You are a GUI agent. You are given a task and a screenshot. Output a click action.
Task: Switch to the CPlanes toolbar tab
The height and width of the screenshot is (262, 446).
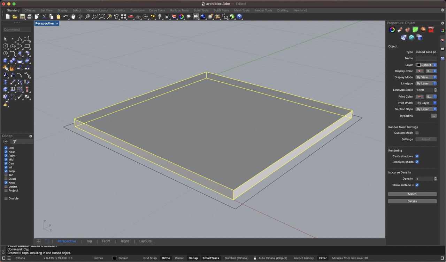(x=30, y=10)
